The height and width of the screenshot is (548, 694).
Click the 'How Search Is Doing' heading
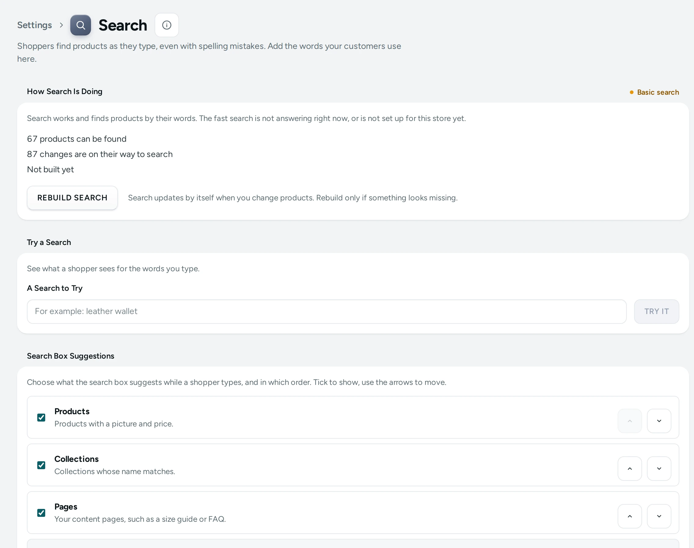64,91
